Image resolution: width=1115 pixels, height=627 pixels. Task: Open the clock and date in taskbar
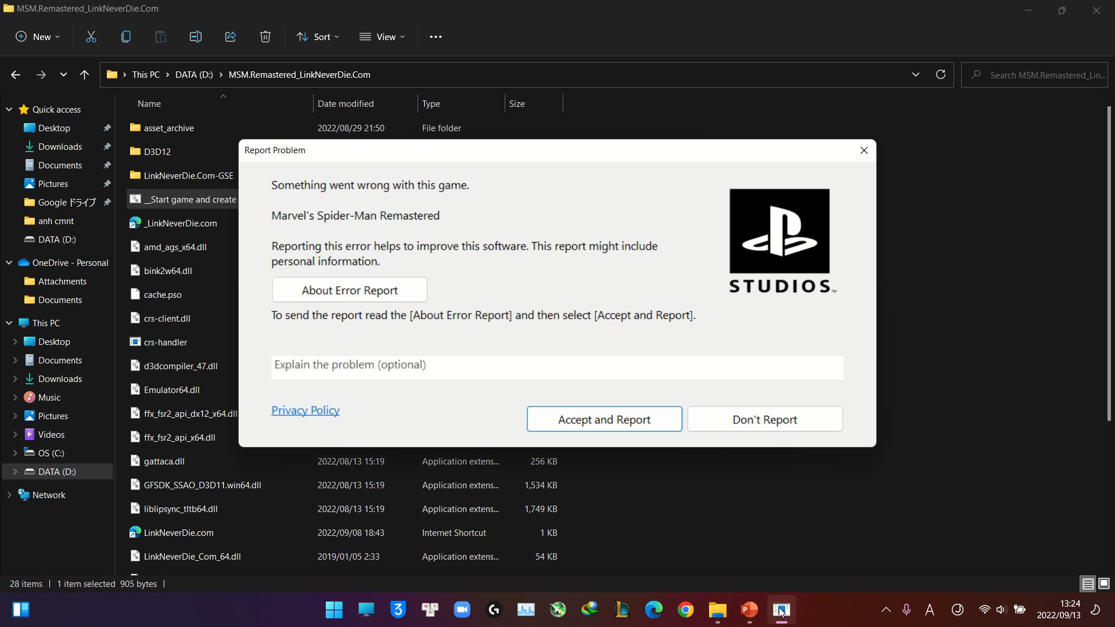tap(1059, 610)
